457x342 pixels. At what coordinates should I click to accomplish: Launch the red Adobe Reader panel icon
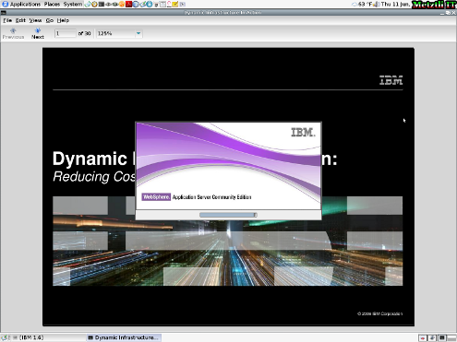(x=128, y=4)
